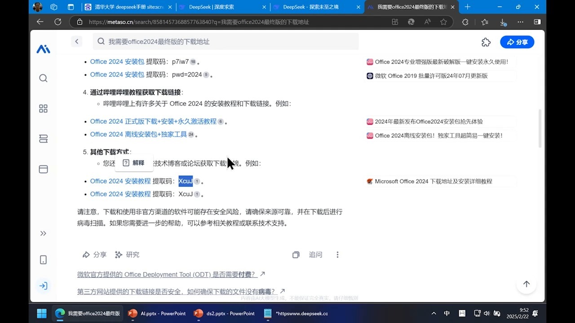Image resolution: width=575 pixels, height=323 pixels.
Task: Close the current metaso search tab
Action: click(x=453, y=7)
